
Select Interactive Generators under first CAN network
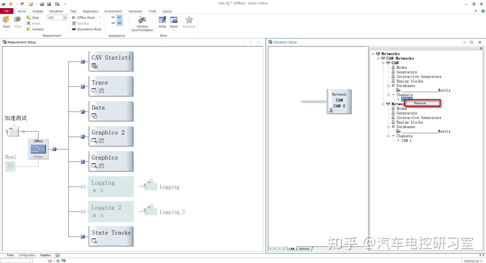[419, 77]
